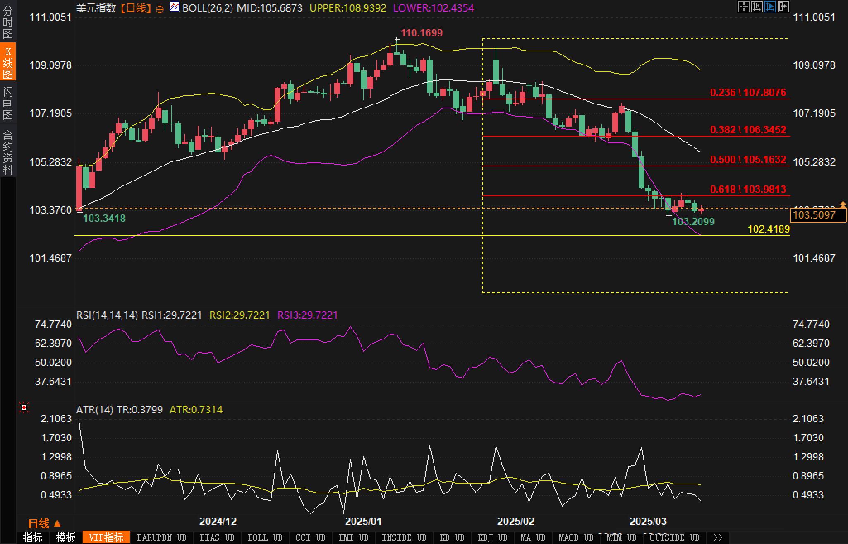Screen dimensions: 848x544
Task: Apply the INSIDE_UD indicator
Action: click(x=404, y=537)
